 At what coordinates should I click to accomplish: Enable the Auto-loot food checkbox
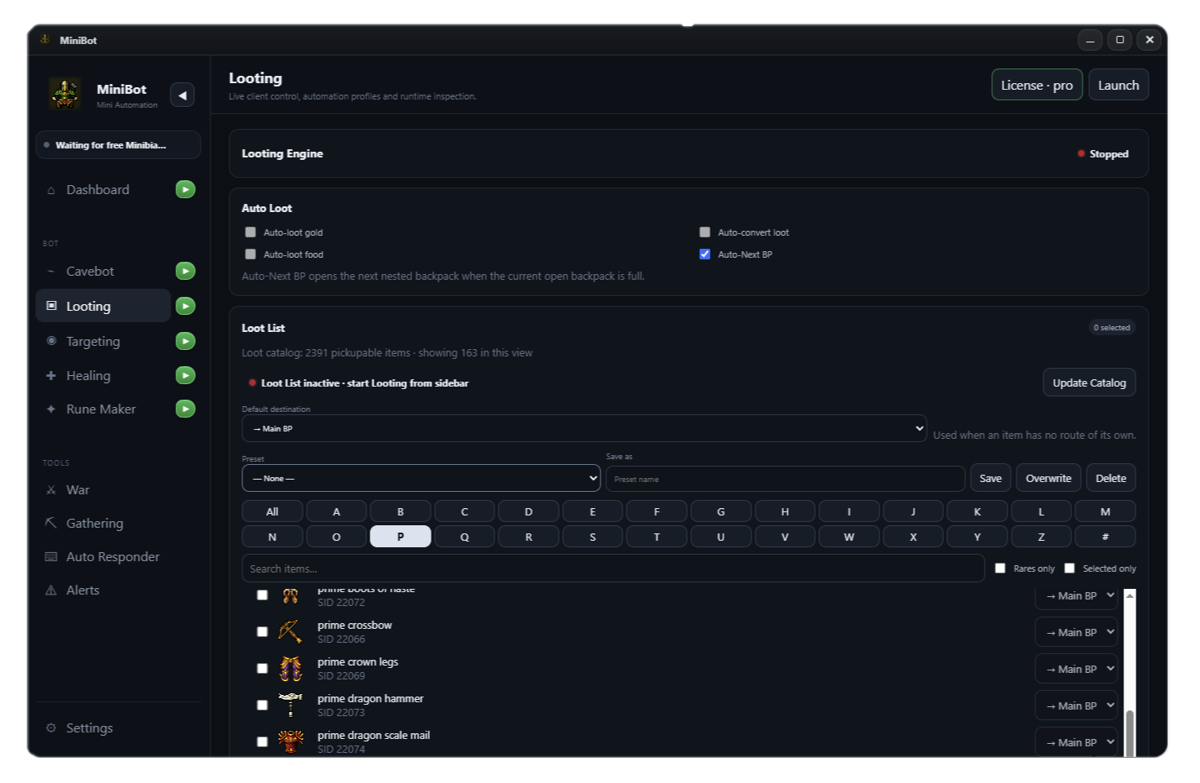click(250, 254)
